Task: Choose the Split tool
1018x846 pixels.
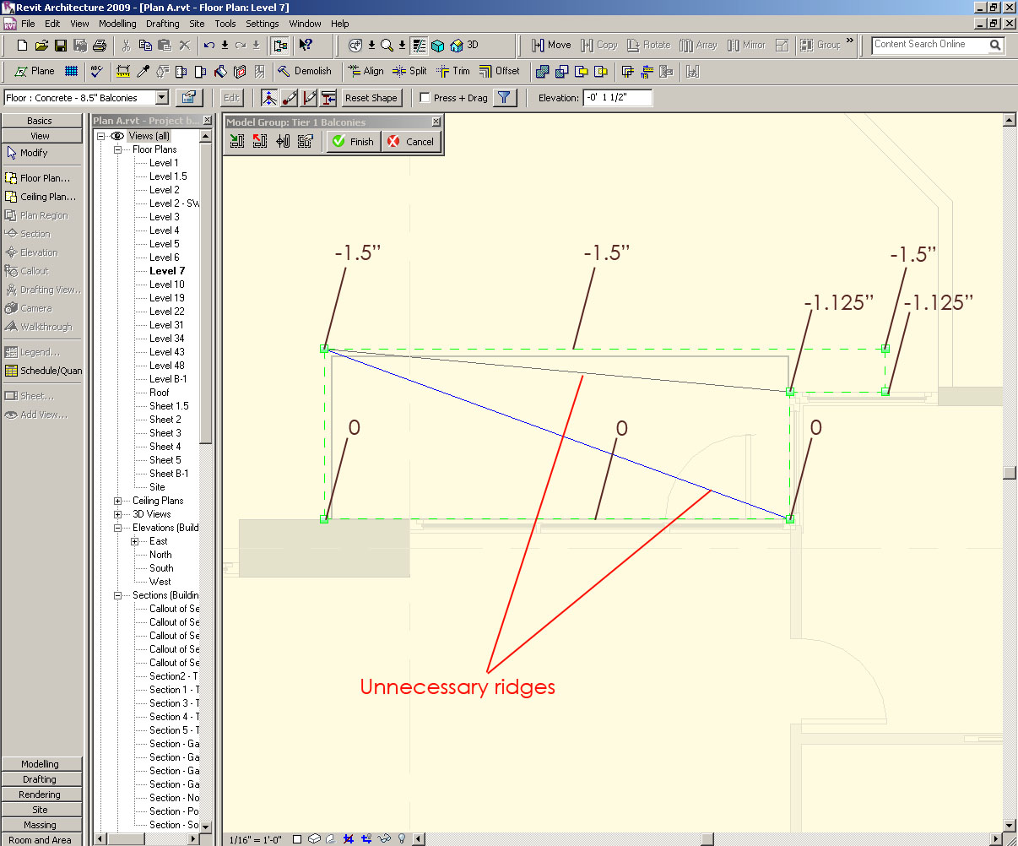Action: 409,72
